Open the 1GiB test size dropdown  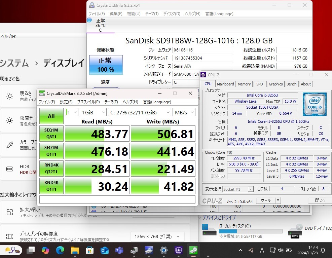[x=93, y=112]
